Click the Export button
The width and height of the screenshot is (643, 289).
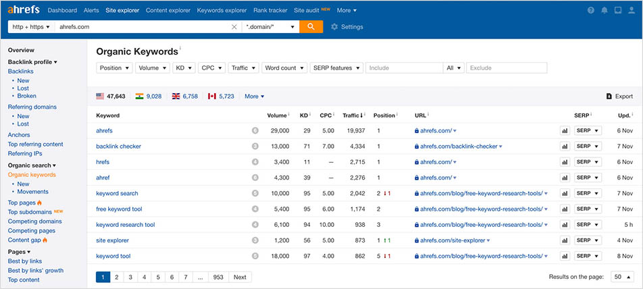619,97
